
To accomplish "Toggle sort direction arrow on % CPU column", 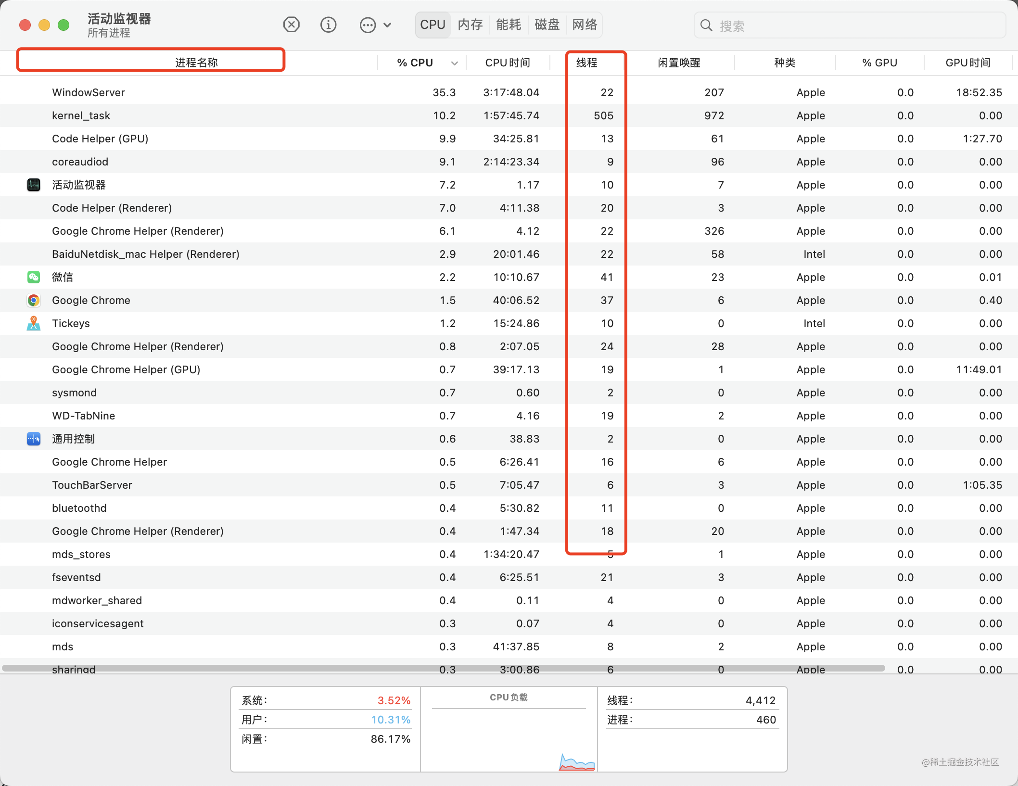I will [x=455, y=63].
